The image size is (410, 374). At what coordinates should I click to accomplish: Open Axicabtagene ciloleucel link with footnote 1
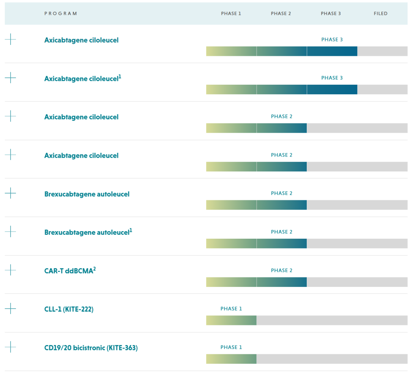click(x=82, y=79)
